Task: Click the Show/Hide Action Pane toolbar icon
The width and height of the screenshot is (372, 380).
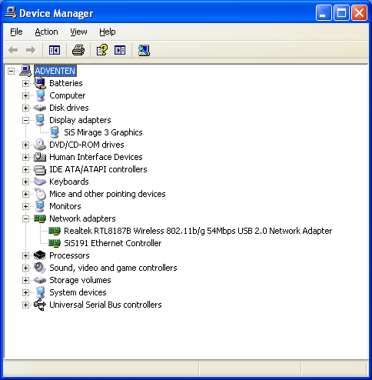Action: (120, 50)
